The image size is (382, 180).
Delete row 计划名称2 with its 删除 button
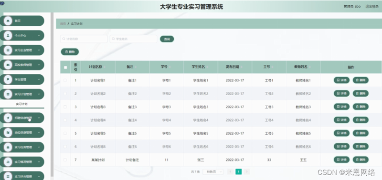[x=361, y=93]
